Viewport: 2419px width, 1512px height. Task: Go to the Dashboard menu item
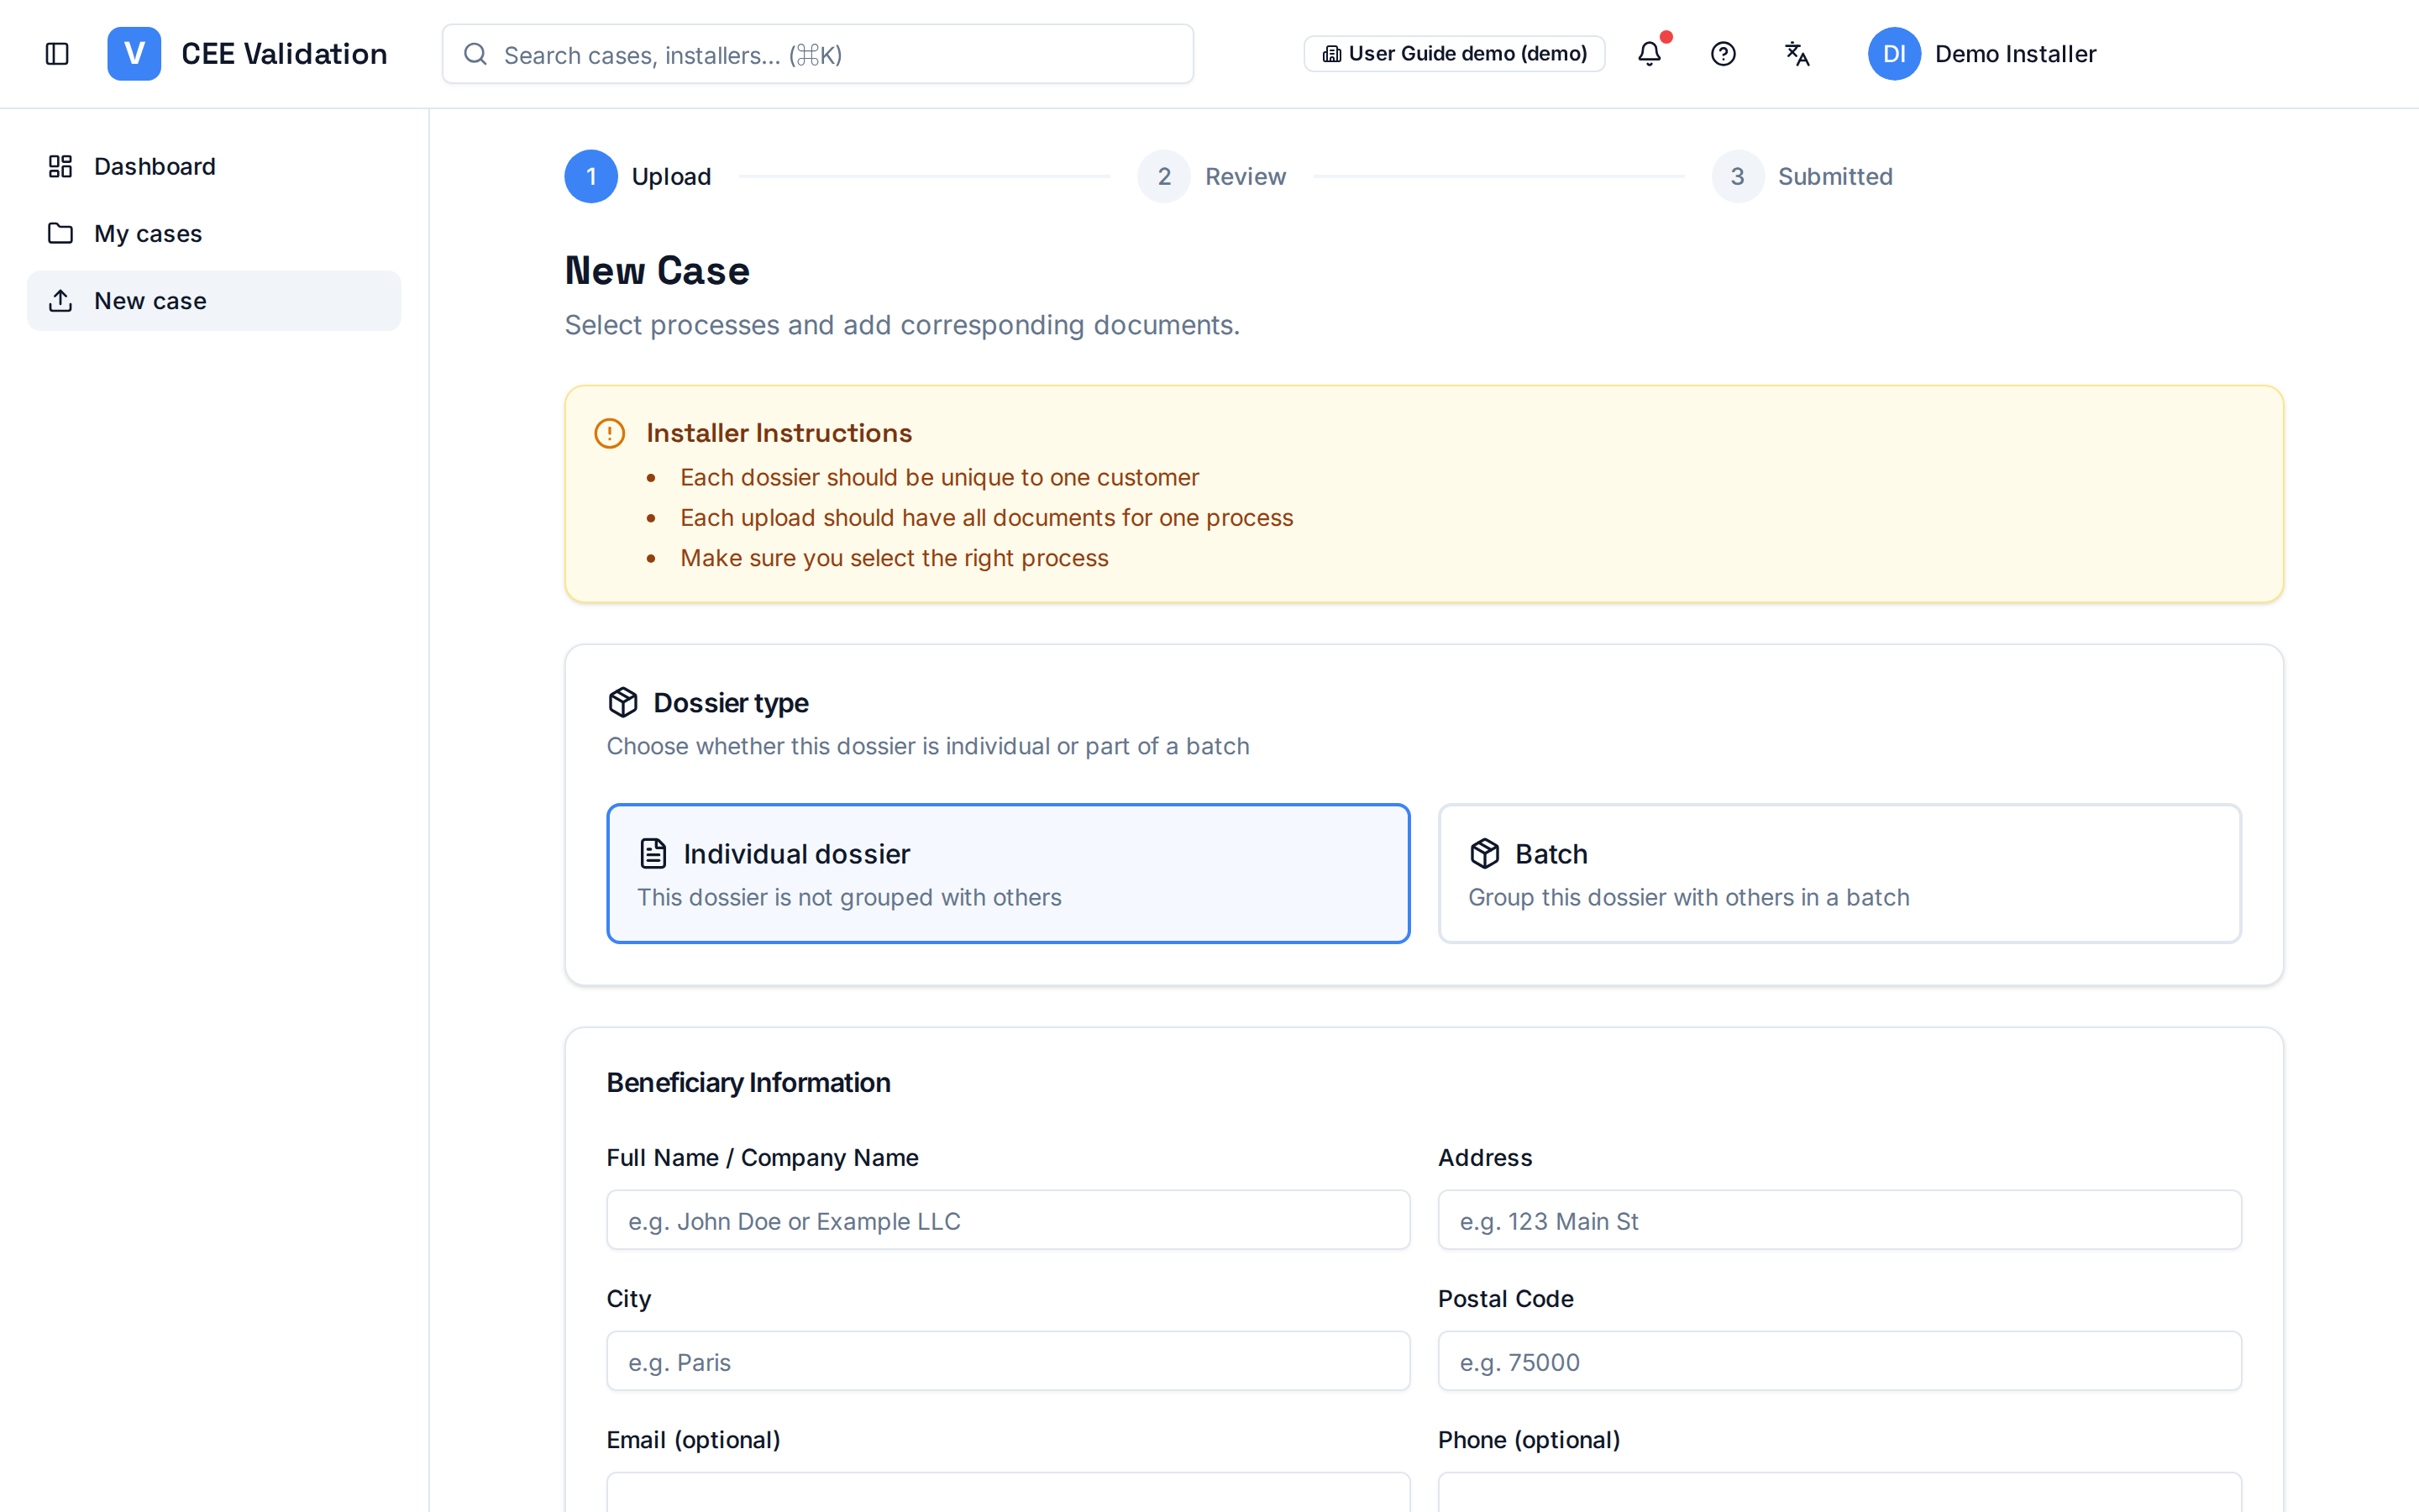pos(214,166)
